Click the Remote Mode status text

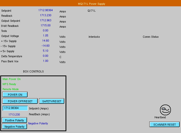[10, 89]
